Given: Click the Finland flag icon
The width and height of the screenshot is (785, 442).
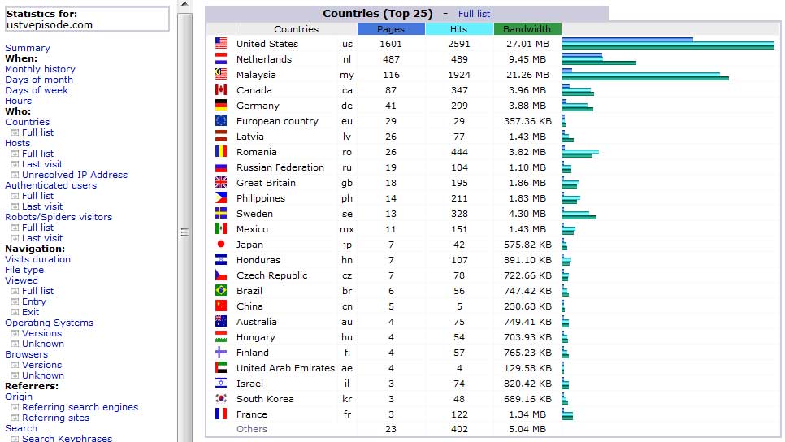Looking at the screenshot, I should click(221, 353).
